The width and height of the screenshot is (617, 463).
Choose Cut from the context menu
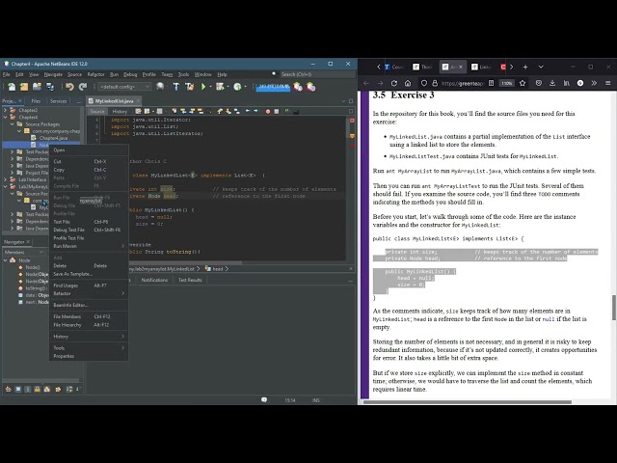89,161
